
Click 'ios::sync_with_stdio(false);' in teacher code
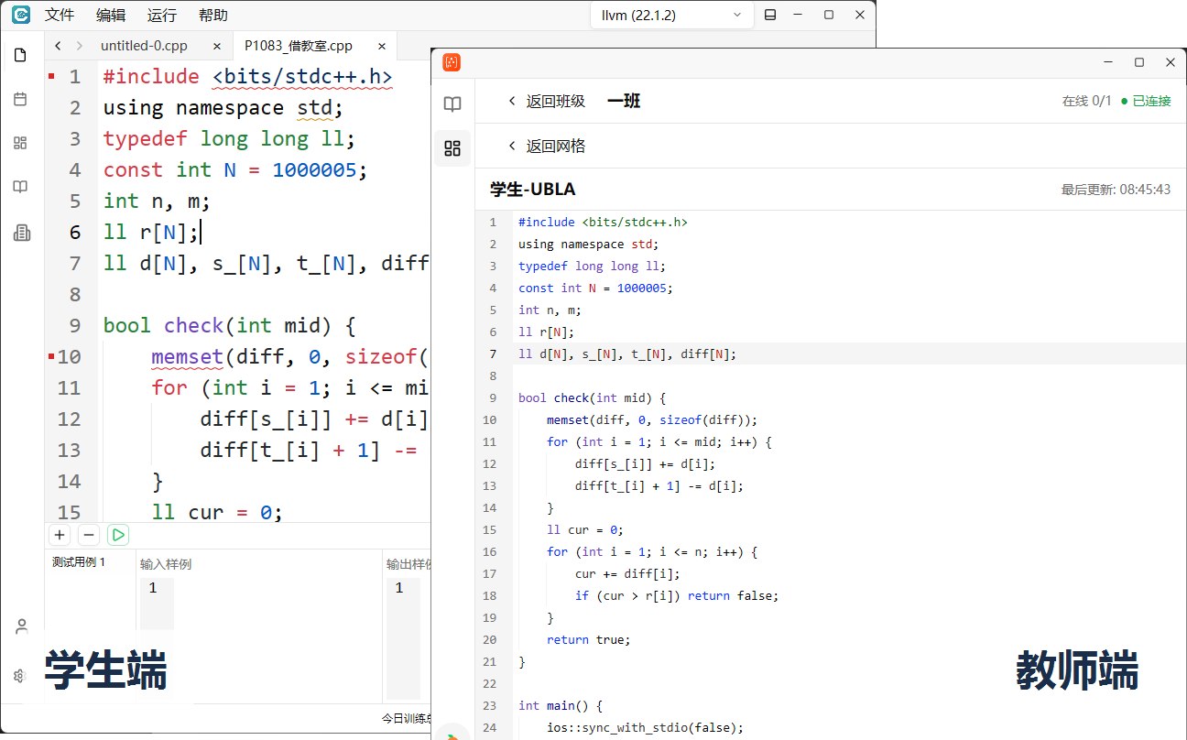[x=646, y=727]
